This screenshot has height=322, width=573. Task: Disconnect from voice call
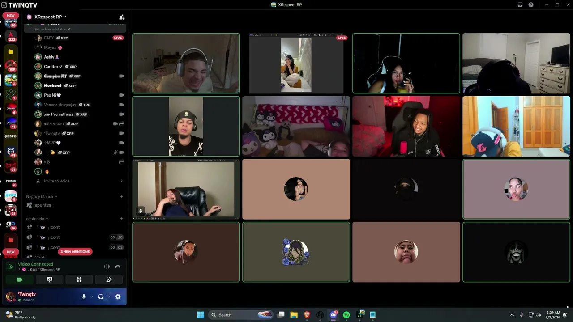point(118,267)
